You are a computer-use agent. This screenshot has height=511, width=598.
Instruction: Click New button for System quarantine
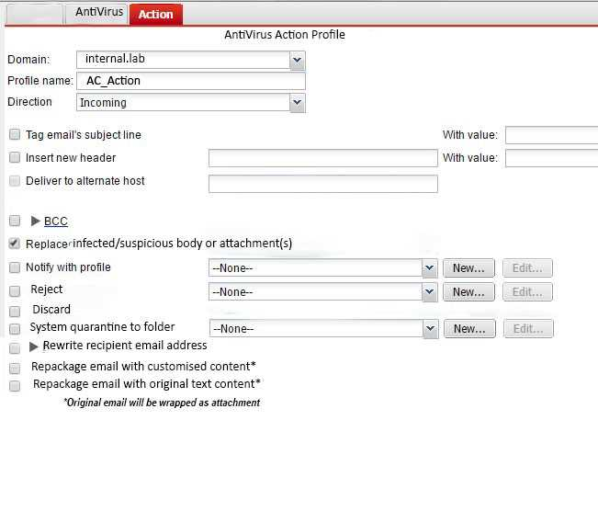coord(468,329)
